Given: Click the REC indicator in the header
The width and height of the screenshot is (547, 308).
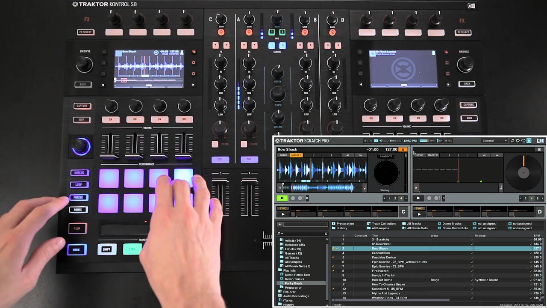Looking at the screenshot, I should click(x=449, y=141).
